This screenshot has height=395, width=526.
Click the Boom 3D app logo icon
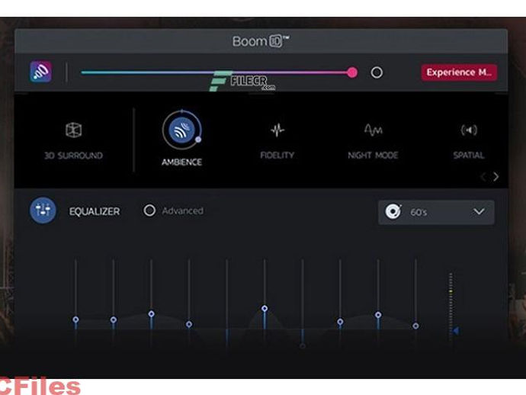40,72
